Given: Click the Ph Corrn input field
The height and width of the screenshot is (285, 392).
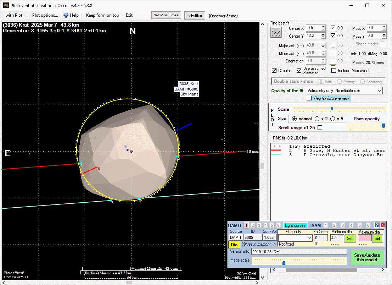Looking at the screenshot, I should pyautogui.click(x=321, y=238).
